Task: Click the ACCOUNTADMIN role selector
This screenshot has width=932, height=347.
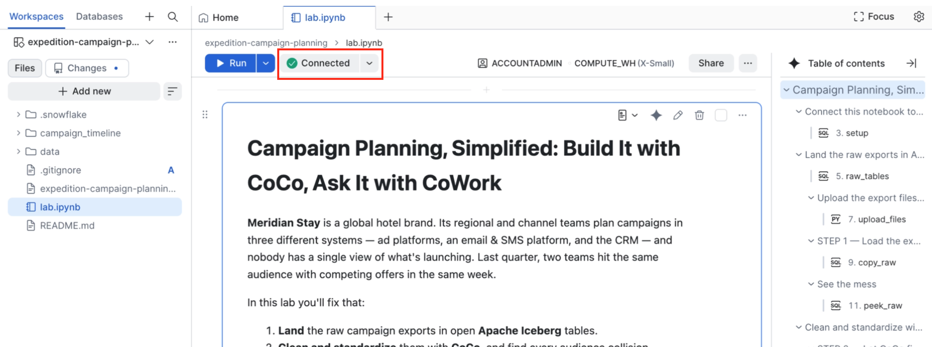Action: (520, 63)
